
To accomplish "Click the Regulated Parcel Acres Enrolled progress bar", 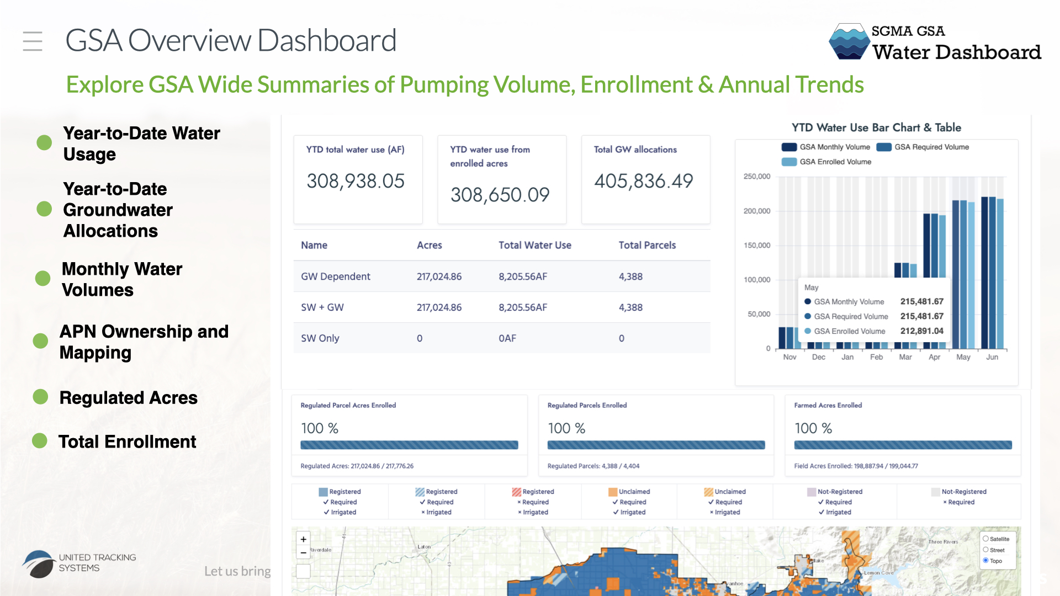I will [409, 445].
